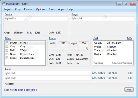138x98 pixels.
Task: Click the Source file path field
Action: (36, 18)
